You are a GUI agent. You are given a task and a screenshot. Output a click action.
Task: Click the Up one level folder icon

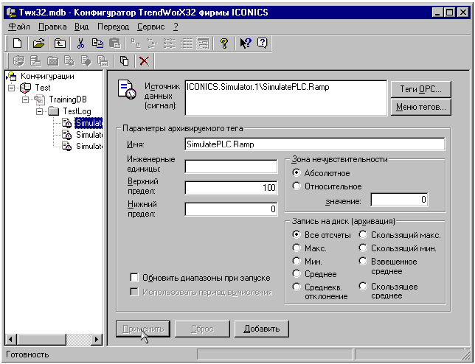[x=60, y=43]
